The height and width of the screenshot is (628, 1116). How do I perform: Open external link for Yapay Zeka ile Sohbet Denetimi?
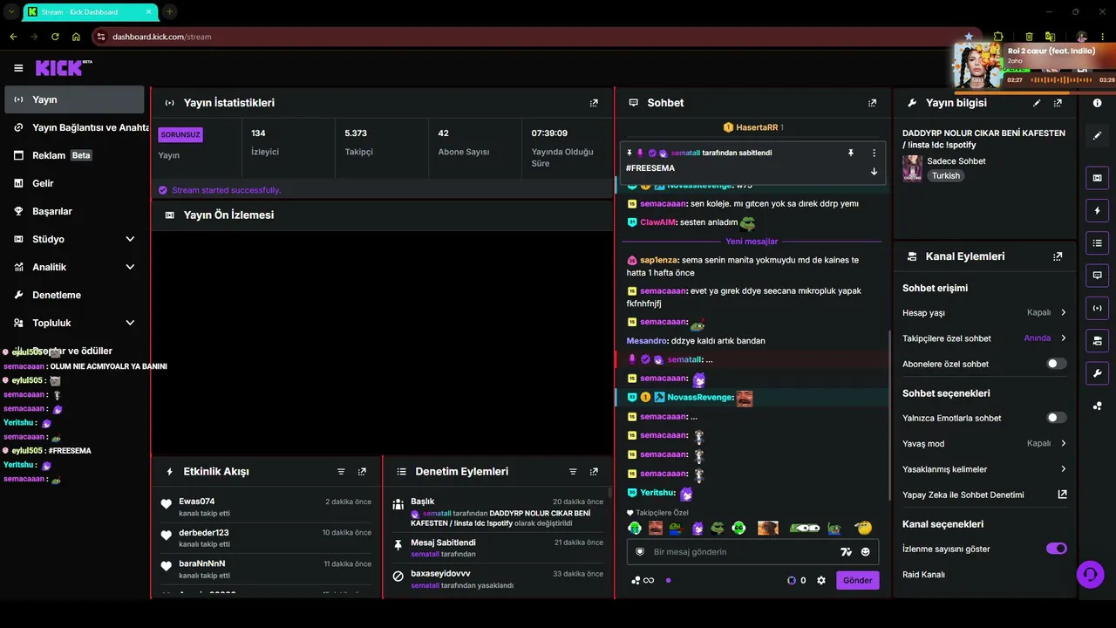1062,495
